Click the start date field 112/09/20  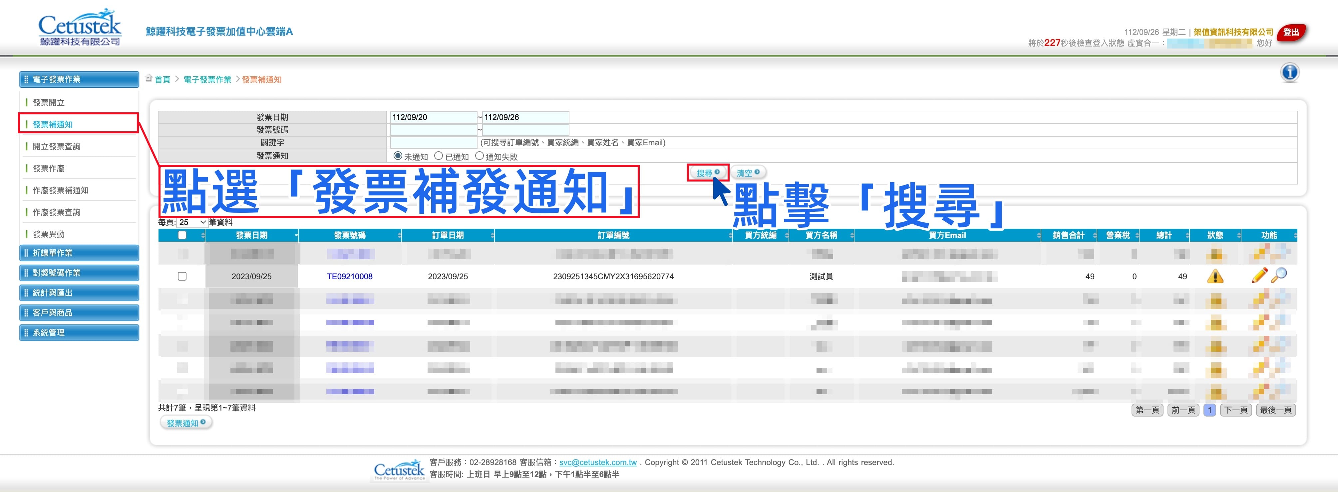click(433, 117)
